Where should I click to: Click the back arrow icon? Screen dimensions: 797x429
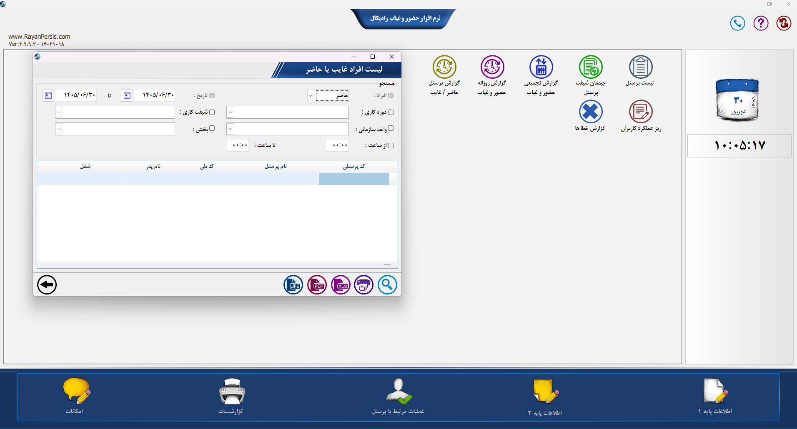[47, 285]
